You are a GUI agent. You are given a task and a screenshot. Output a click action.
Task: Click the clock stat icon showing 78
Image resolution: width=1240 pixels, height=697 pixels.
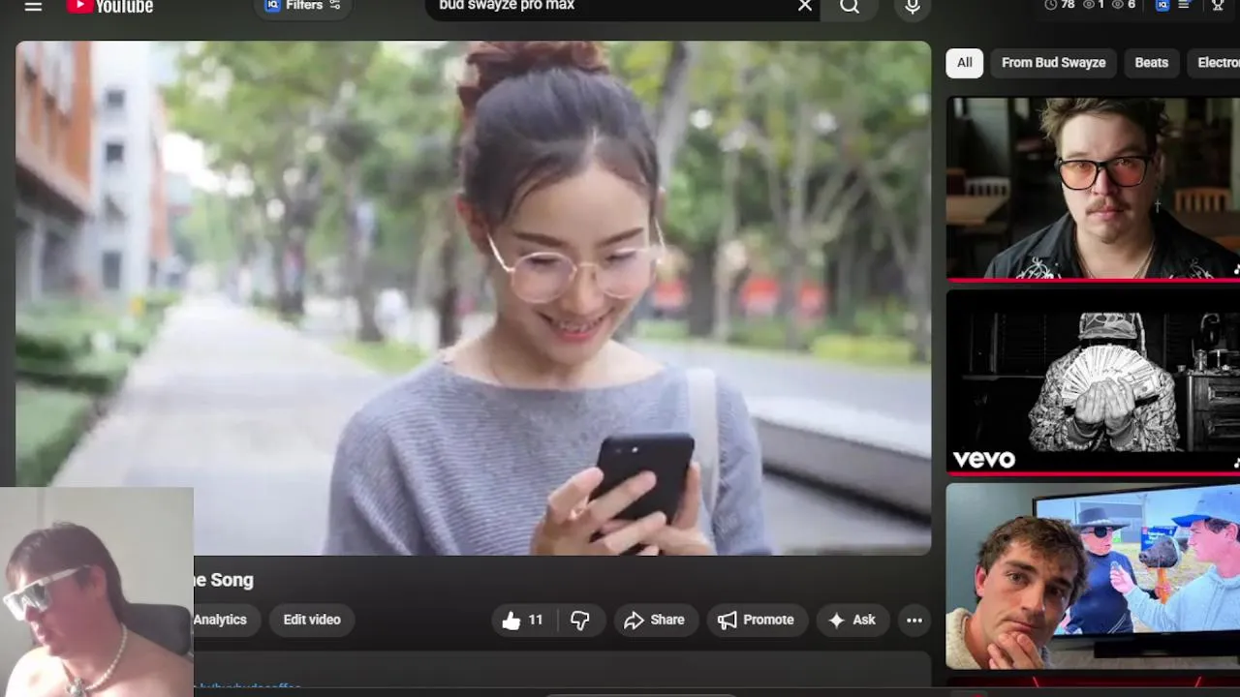point(1050,6)
